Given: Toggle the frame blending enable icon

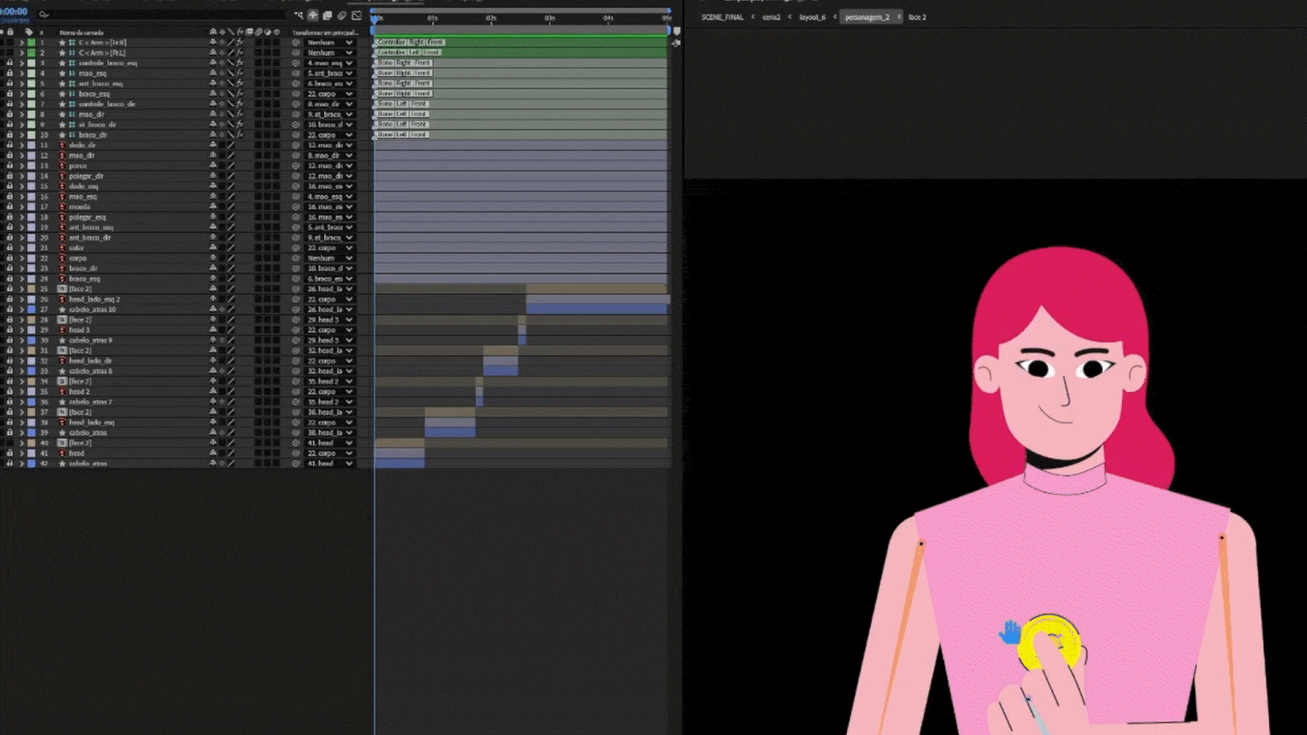Looking at the screenshot, I should pos(328,15).
